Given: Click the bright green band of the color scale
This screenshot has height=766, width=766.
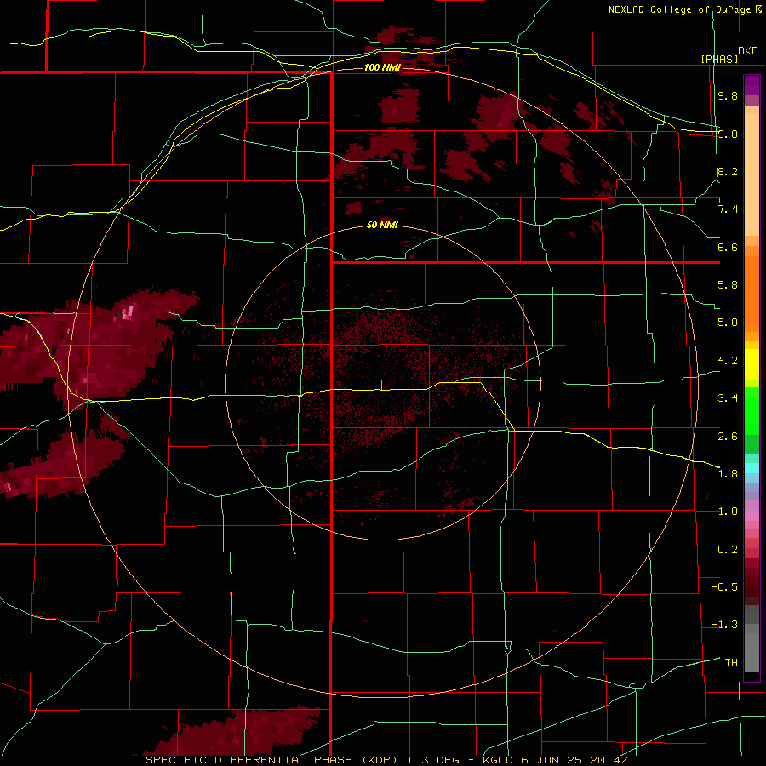Looking at the screenshot, I should click(752, 411).
